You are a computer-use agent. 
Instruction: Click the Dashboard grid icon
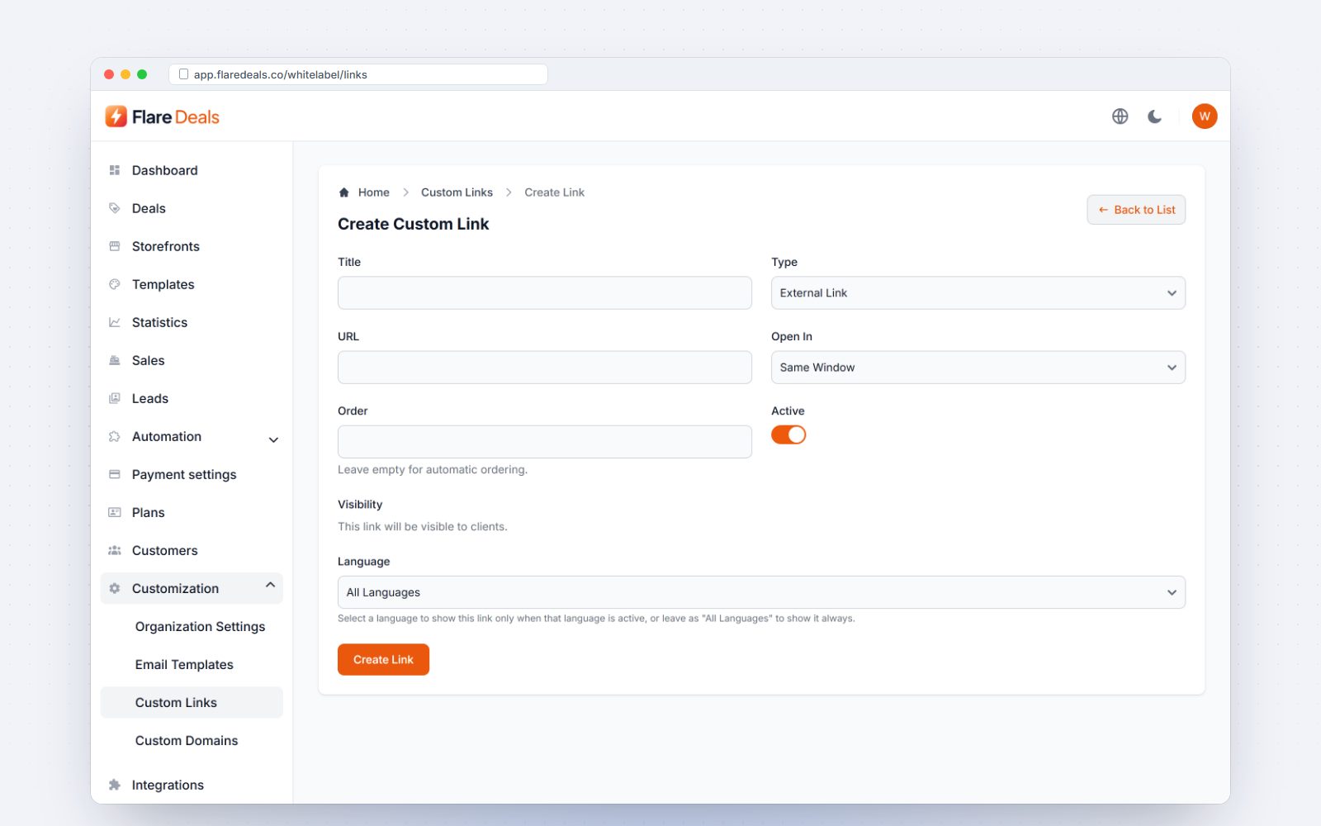[115, 170]
